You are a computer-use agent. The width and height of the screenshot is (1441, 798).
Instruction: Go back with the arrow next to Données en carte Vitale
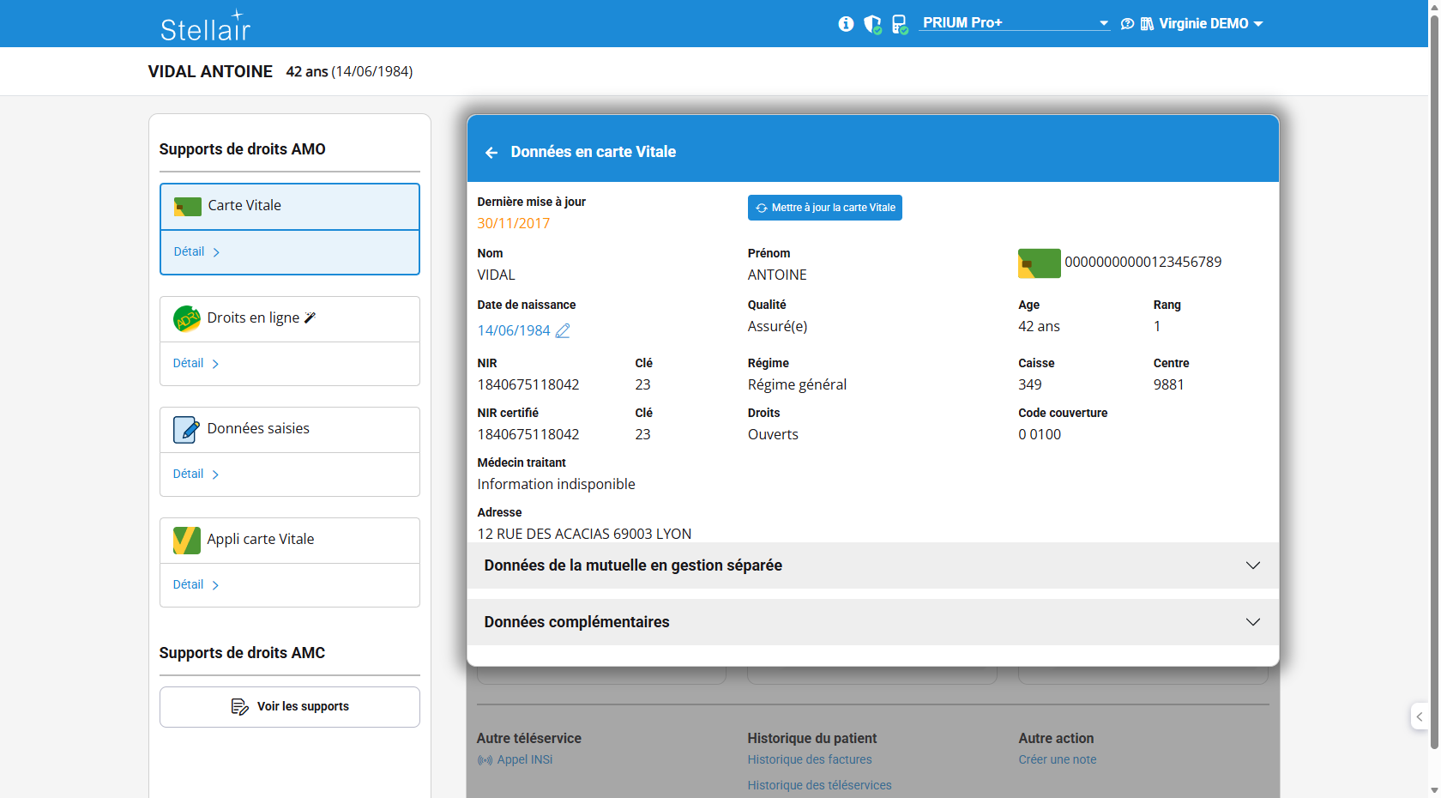click(491, 153)
